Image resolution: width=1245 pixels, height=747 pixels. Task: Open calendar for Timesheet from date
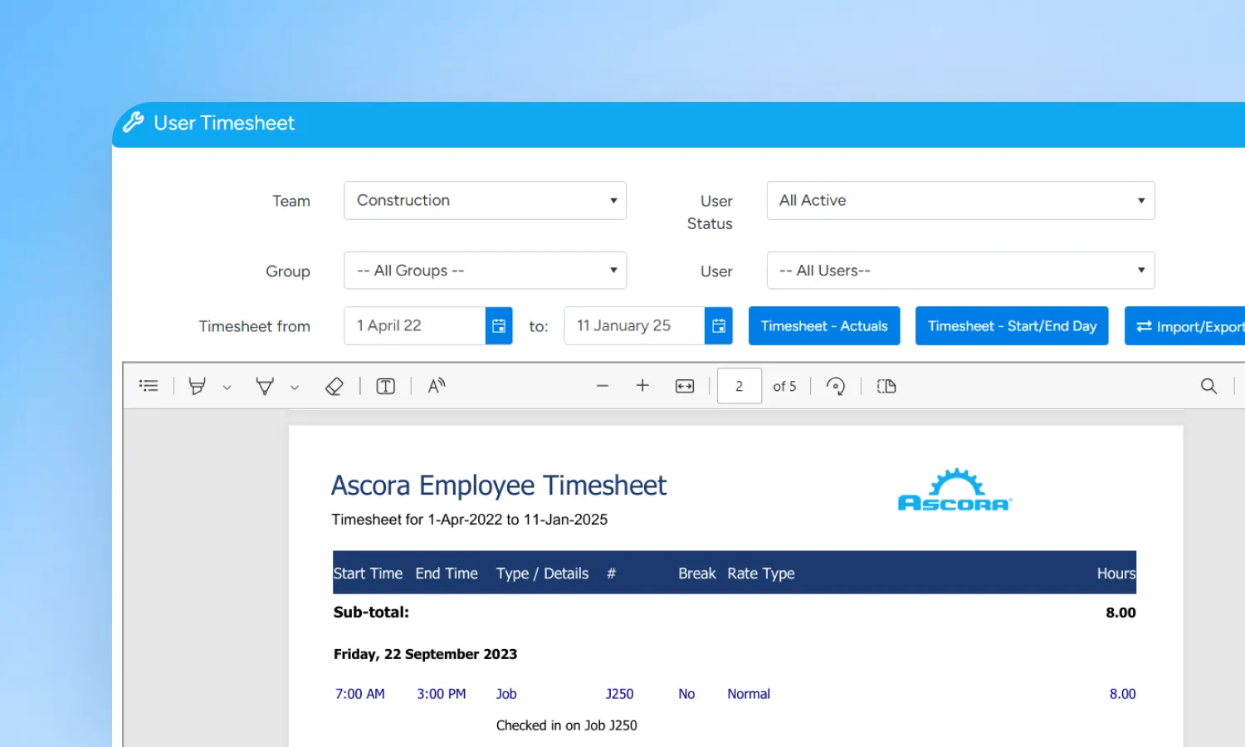(x=499, y=326)
